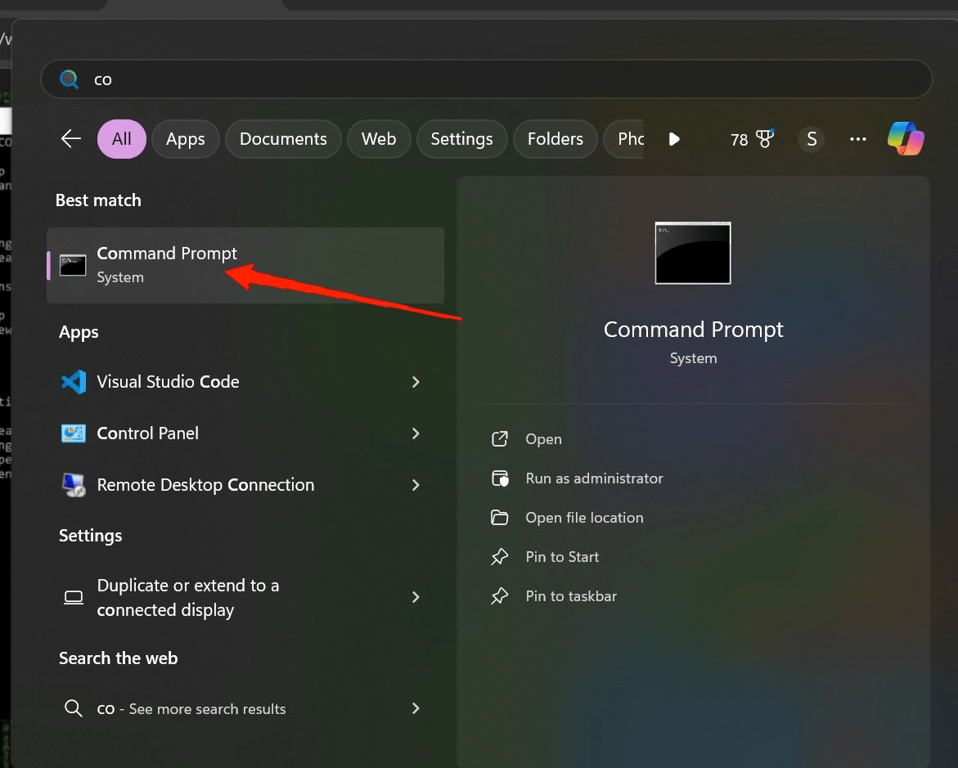
Task: Switch to the Apps filter tab
Action: click(185, 139)
